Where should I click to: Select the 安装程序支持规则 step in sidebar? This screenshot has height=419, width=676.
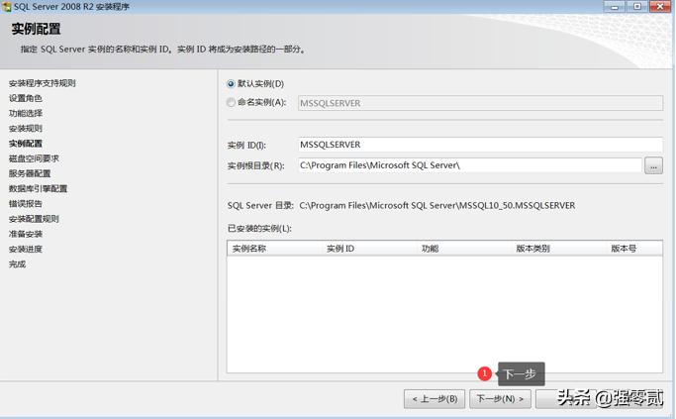[43, 83]
